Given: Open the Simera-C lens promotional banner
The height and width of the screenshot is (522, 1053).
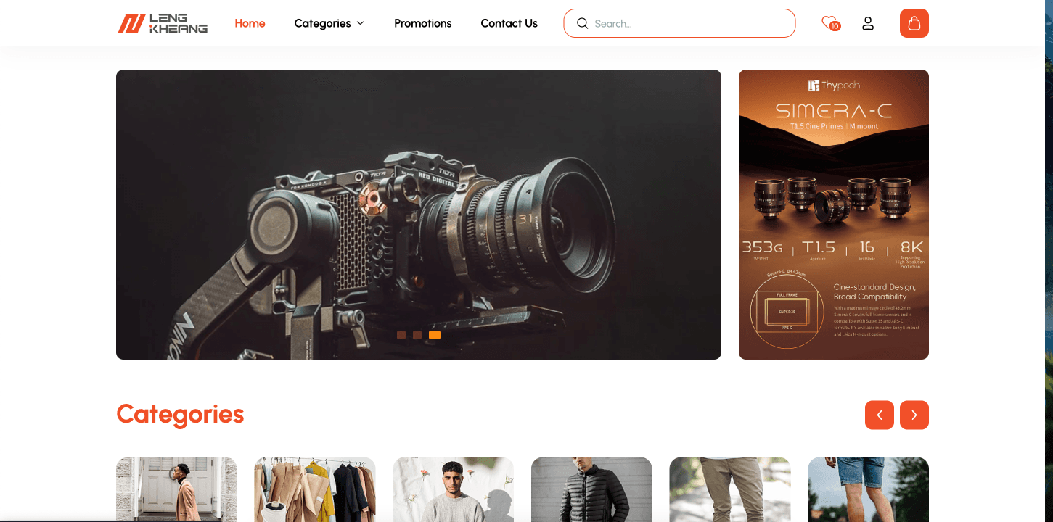Looking at the screenshot, I should click(x=833, y=214).
